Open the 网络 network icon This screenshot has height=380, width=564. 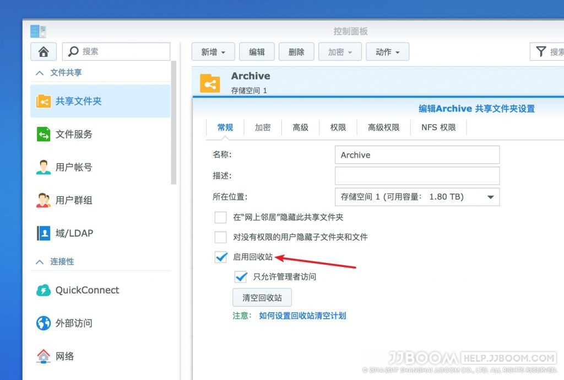click(x=44, y=356)
